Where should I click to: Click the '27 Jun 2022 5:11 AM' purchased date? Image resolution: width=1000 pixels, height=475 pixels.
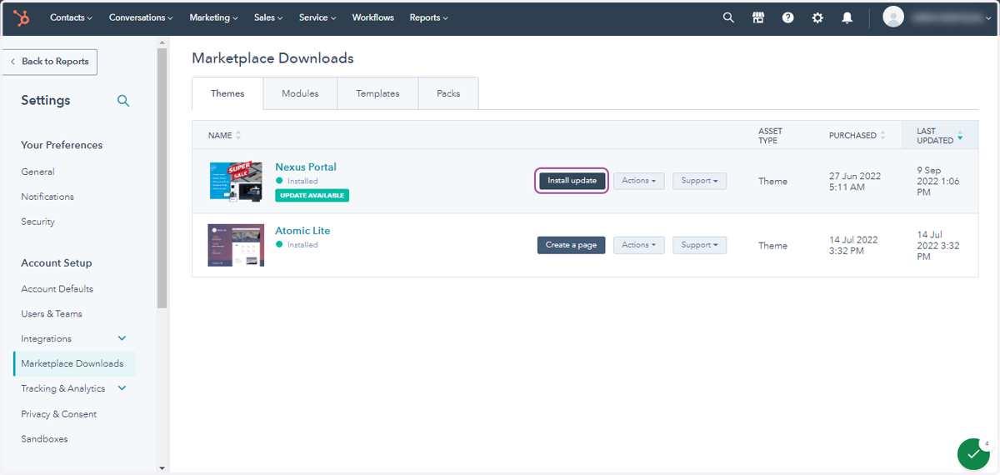pos(853,182)
